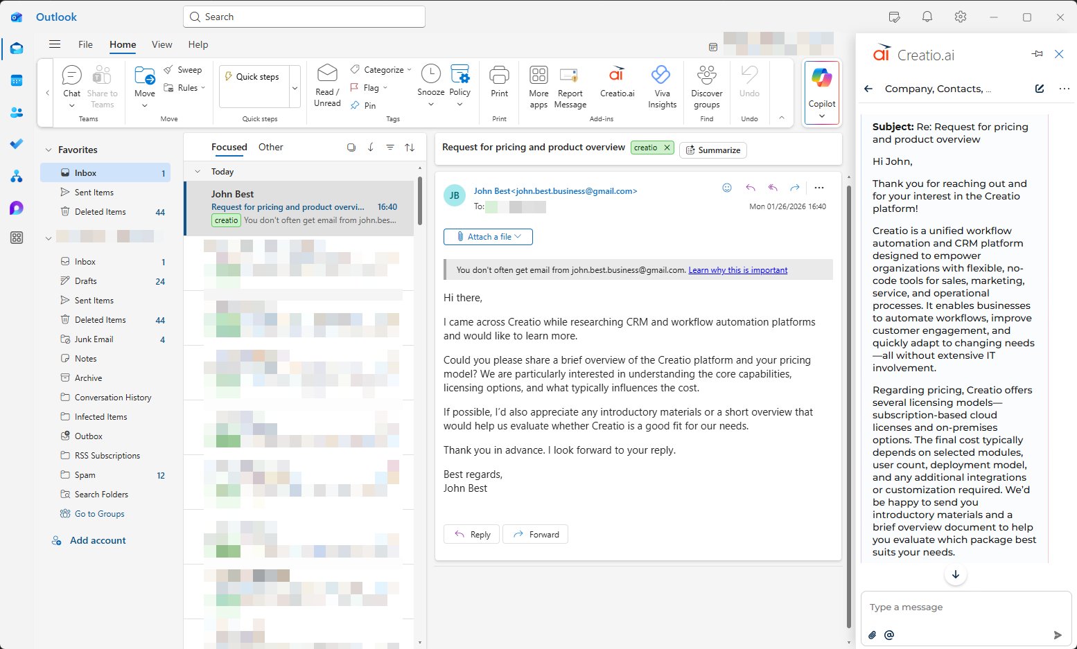Pin the Creatio.ai side panel
1077x649 pixels.
click(1037, 53)
